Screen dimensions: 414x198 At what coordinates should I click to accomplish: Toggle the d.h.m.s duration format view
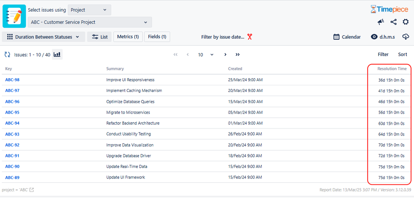[x=383, y=37]
